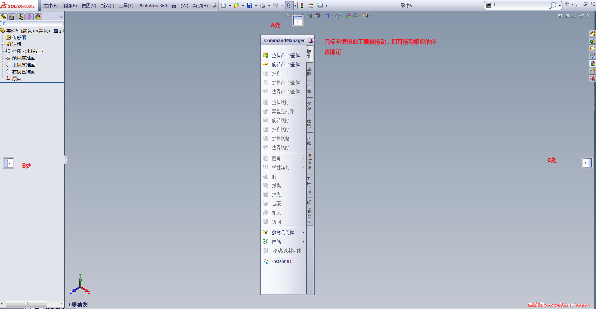
Task: Click the Rebuild traffic light icon
Action: (x=302, y=6)
